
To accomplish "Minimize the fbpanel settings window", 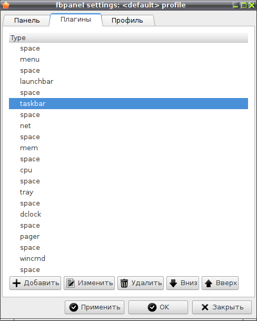I will pyautogui.click(x=236, y=5).
